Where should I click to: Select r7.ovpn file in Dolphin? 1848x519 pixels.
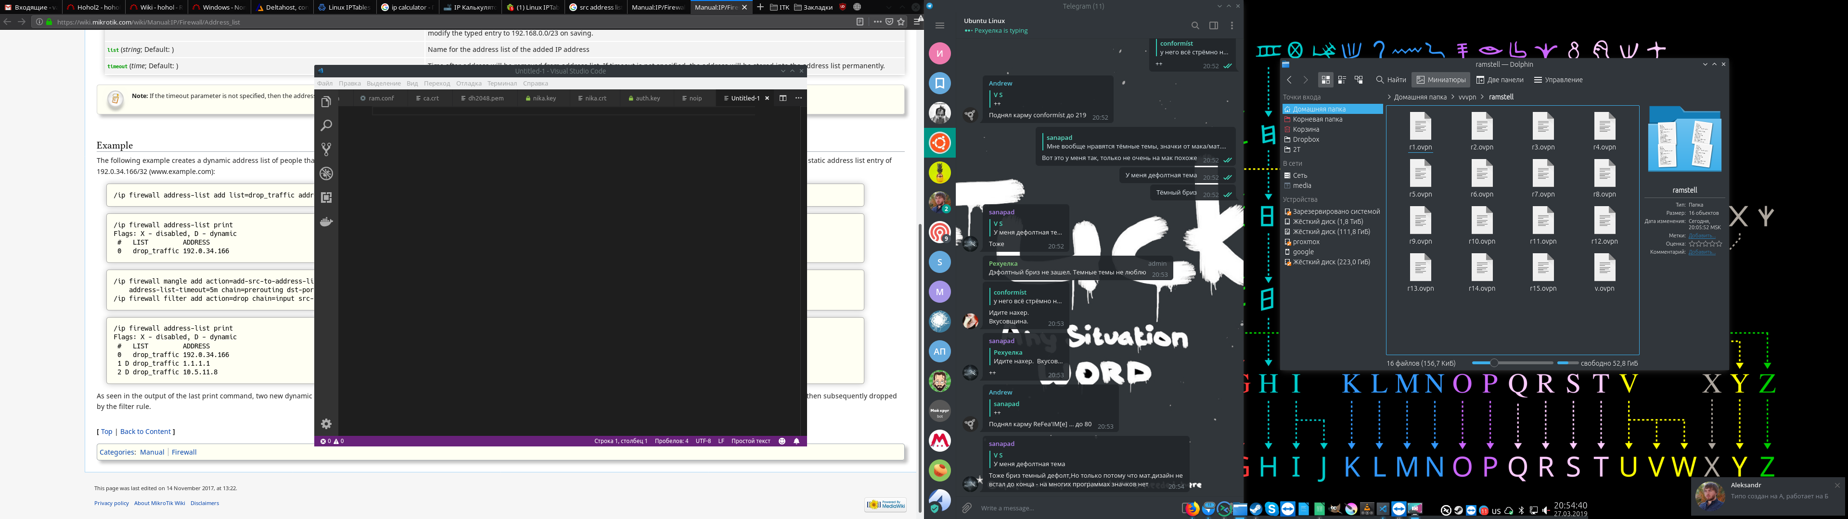coord(1542,178)
